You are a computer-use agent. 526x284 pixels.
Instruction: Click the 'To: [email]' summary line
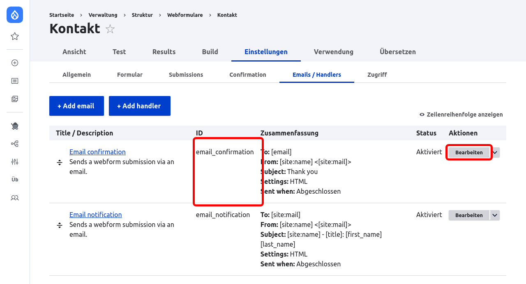(276, 152)
